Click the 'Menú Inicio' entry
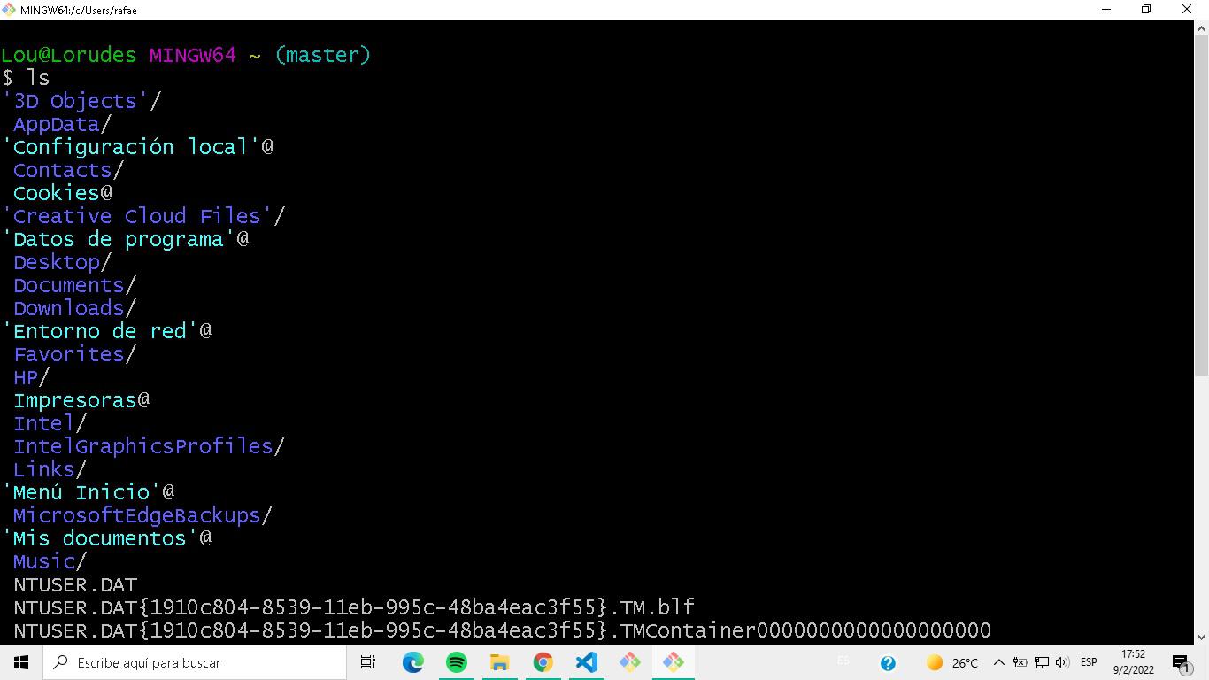The width and height of the screenshot is (1209, 680). 88,492
